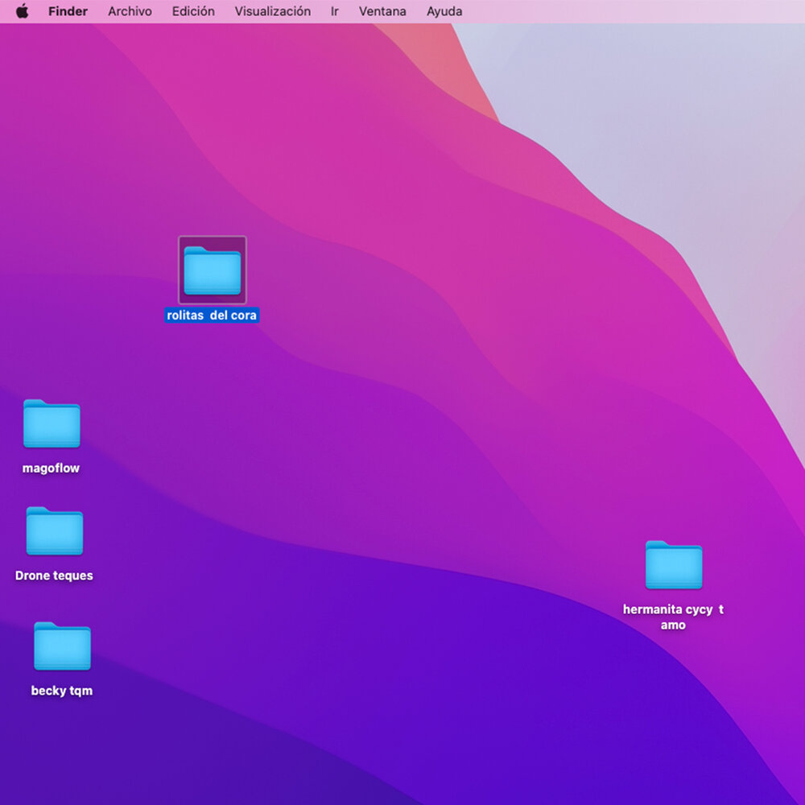Select the Drone teques folder icon
This screenshot has height=805, width=805.
coord(54,531)
